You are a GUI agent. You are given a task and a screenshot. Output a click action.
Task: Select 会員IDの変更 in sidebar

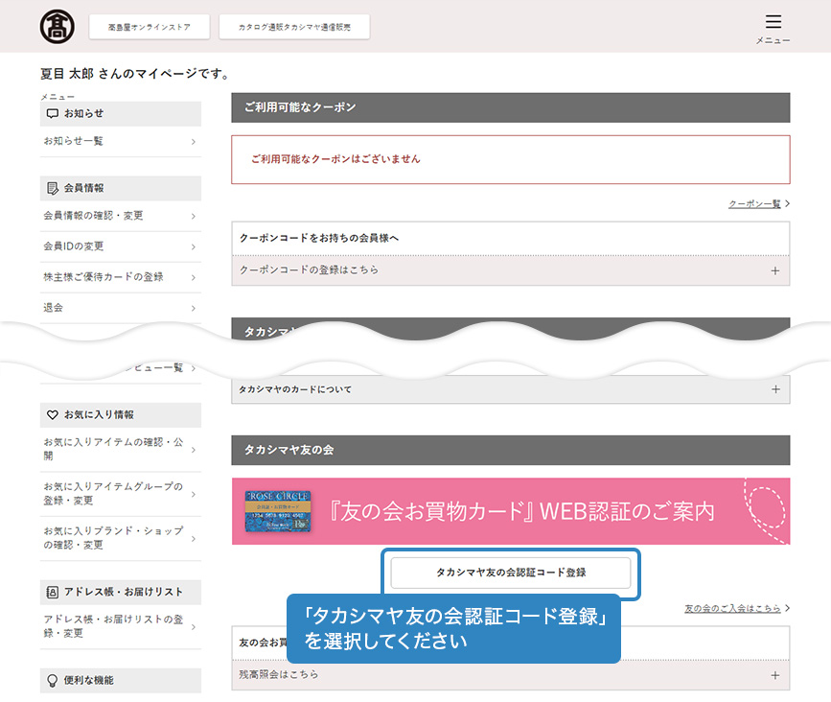coord(120,246)
